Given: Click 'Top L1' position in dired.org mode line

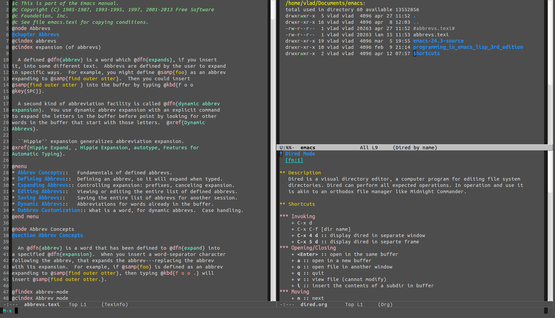Looking at the screenshot, I should [354, 304].
